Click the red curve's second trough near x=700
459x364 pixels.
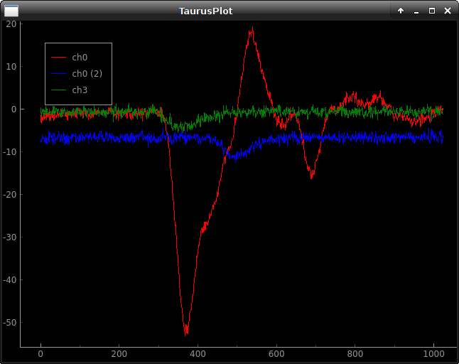click(311, 174)
